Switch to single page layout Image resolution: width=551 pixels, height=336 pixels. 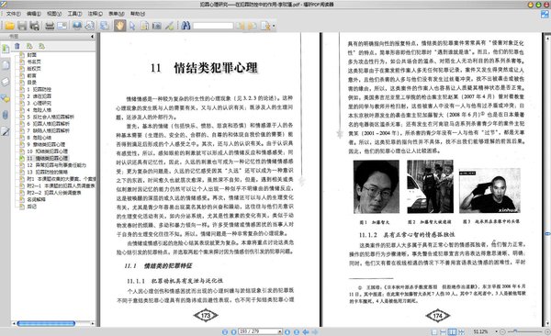(434, 331)
